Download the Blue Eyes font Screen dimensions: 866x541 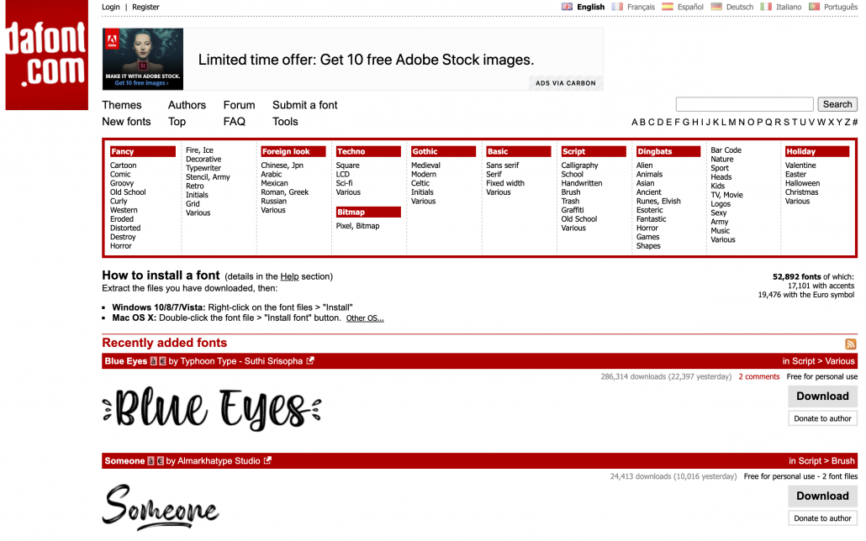822,397
